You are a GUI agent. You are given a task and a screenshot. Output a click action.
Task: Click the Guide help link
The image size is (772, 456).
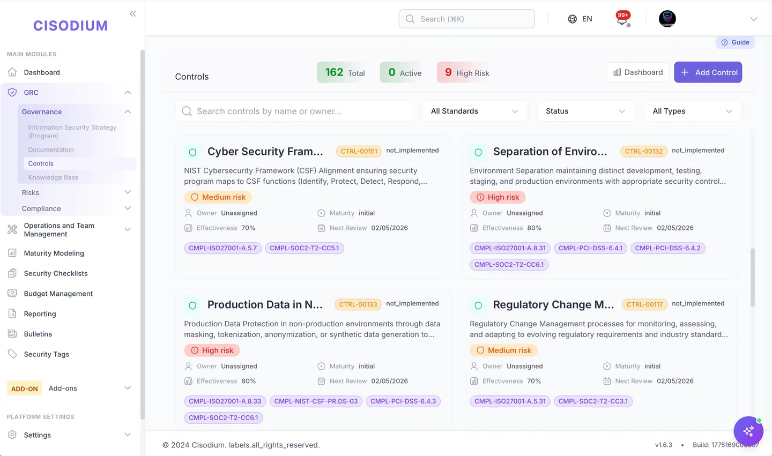735,42
